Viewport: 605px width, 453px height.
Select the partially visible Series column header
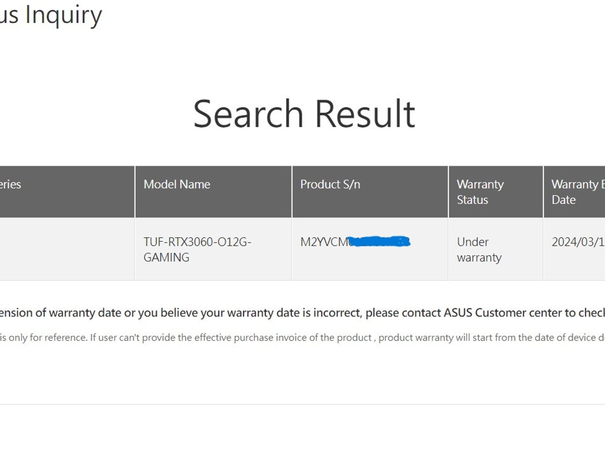(67, 192)
